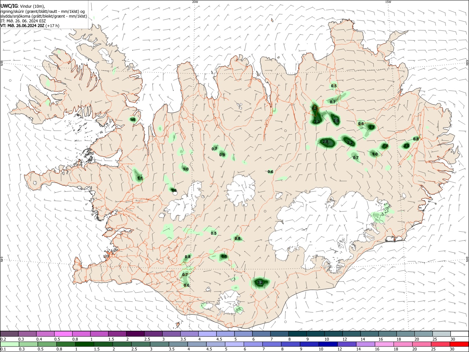This screenshot has width=469, height=352.
Task: Click the light pink swatch between 16 and 18 in the lower scale
Action: (x=384, y=344)
